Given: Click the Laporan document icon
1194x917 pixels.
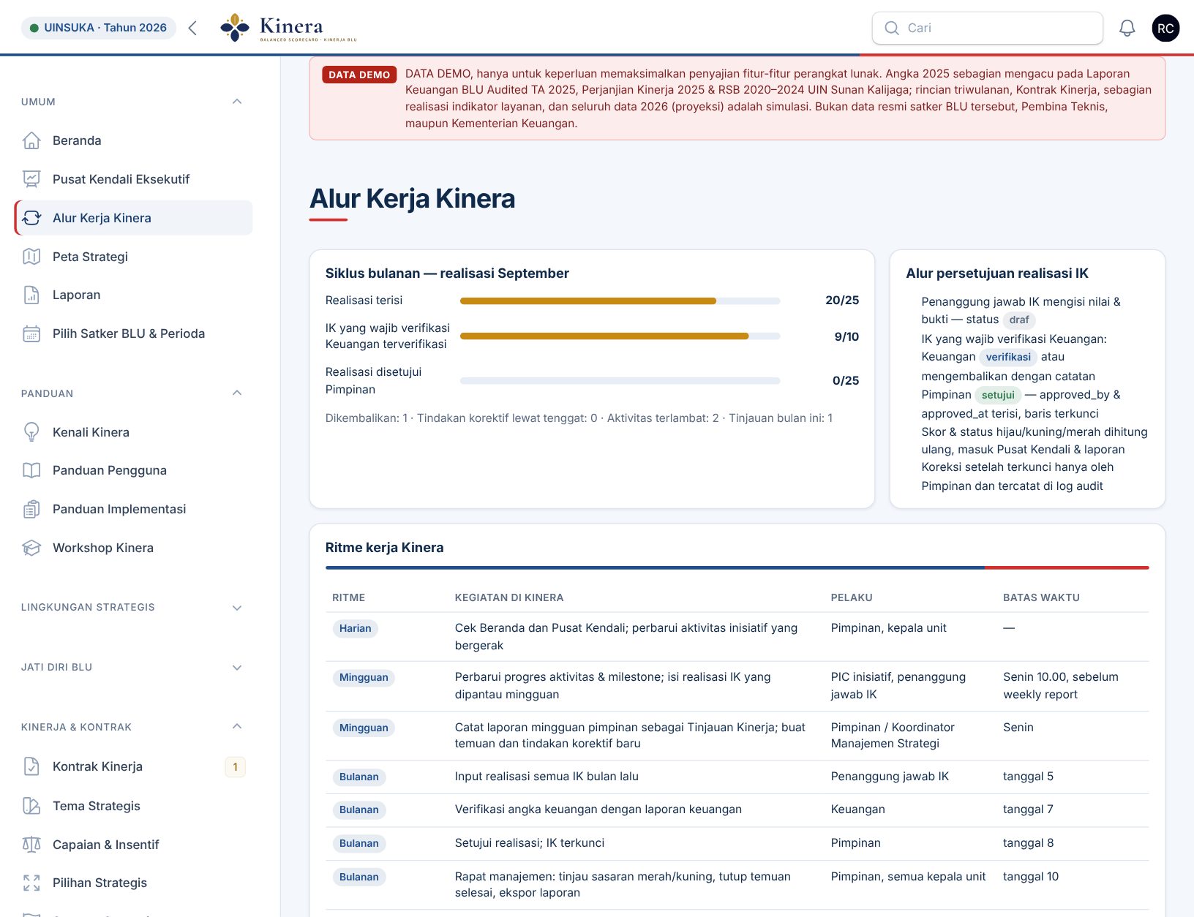Looking at the screenshot, I should pos(31,295).
